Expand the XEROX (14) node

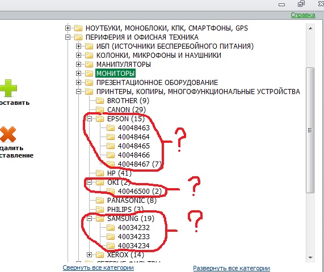(x=89, y=254)
